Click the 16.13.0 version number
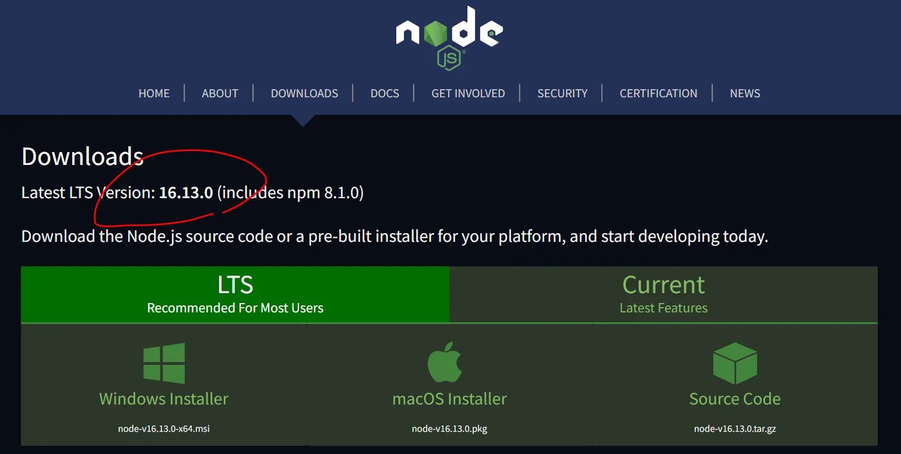Screen dimensions: 901x454 point(186,192)
